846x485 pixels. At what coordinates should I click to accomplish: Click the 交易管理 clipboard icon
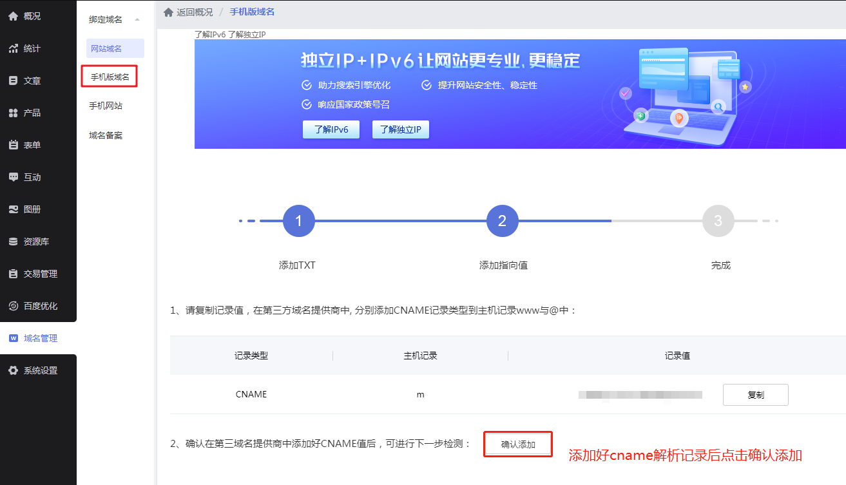pyautogui.click(x=13, y=274)
